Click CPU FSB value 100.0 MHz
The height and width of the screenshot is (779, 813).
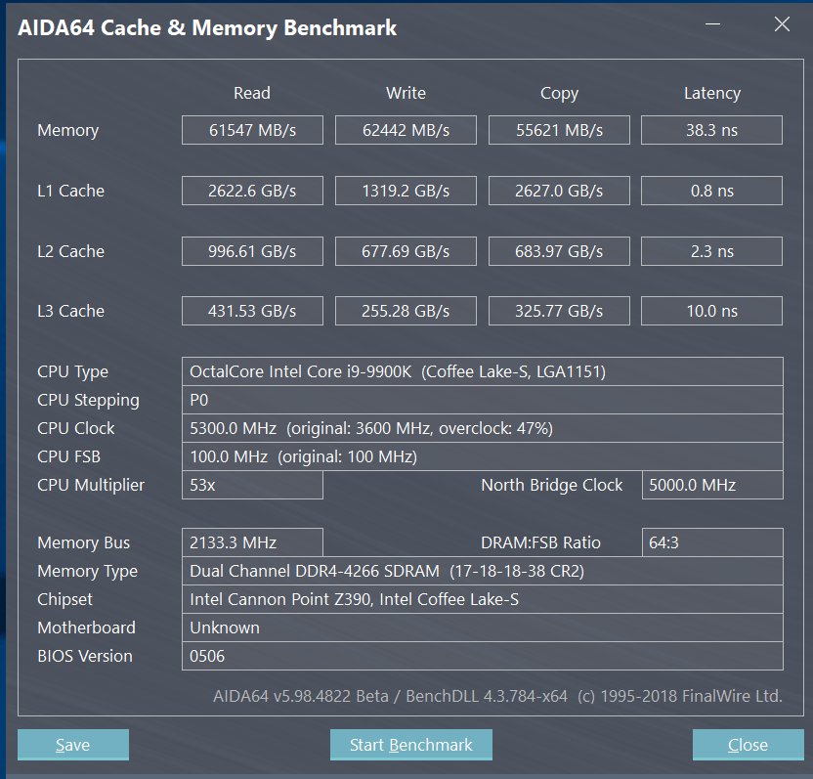(x=483, y=456)
